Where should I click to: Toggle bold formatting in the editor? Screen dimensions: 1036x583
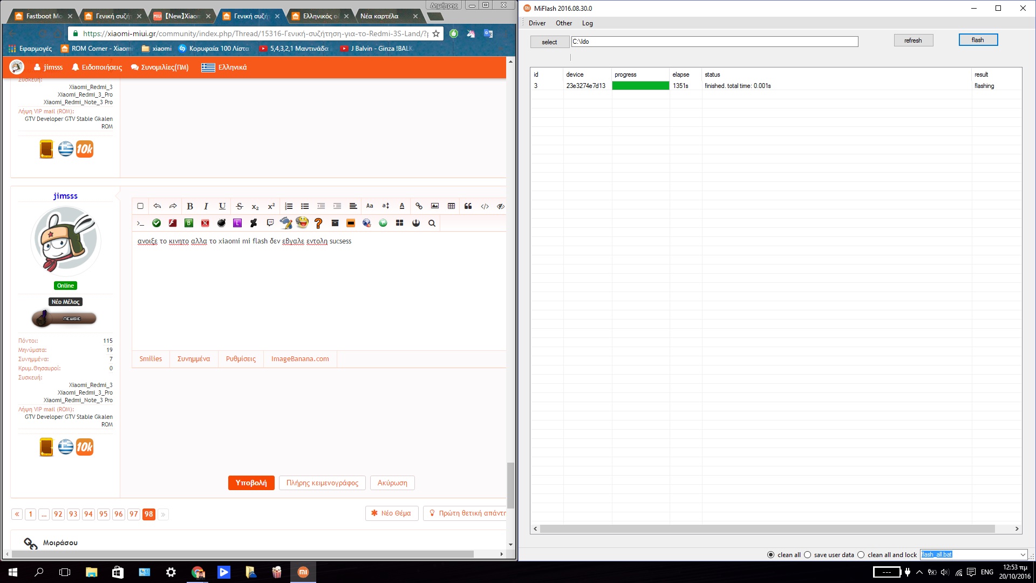[190, 206]
